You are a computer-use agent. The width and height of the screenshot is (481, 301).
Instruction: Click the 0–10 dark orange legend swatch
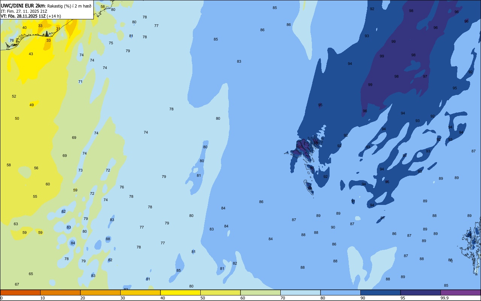pos(20,292)
